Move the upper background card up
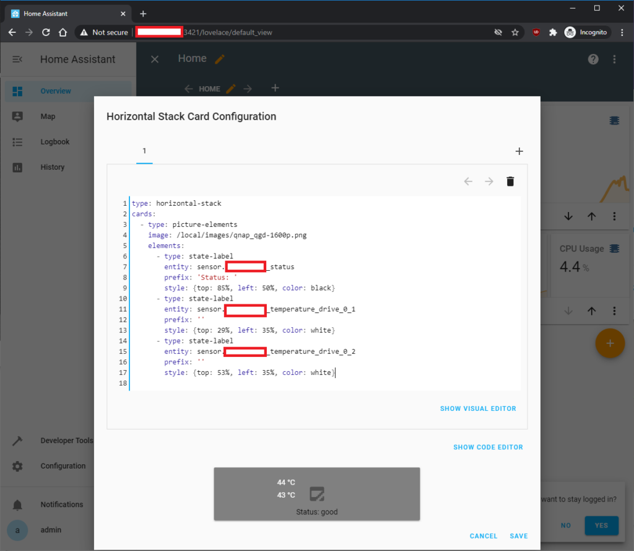The image size is (634, 551). [x=591, y=216]
